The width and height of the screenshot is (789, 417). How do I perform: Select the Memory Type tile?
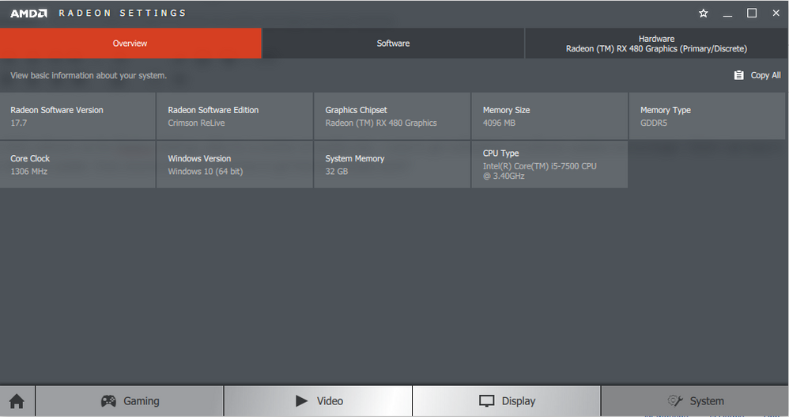[x=707, y=116]
